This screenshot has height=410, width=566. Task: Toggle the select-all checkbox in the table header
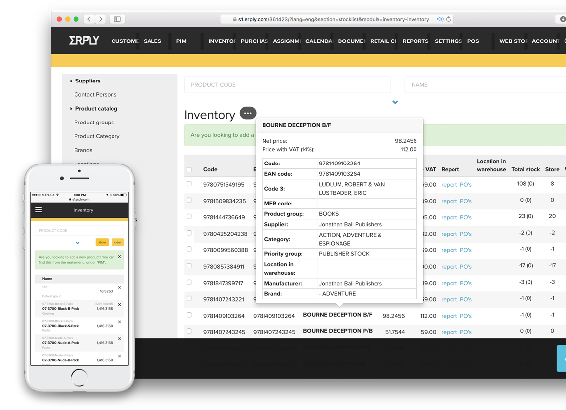click(x=189, y=169)
